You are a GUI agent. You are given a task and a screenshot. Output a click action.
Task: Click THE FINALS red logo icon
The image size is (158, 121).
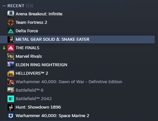coord(11,48)
